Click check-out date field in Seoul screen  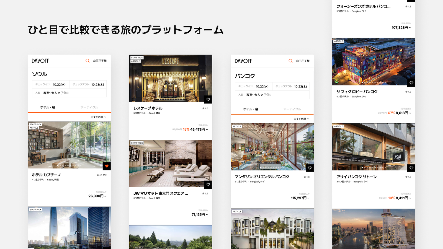(88, 85)
